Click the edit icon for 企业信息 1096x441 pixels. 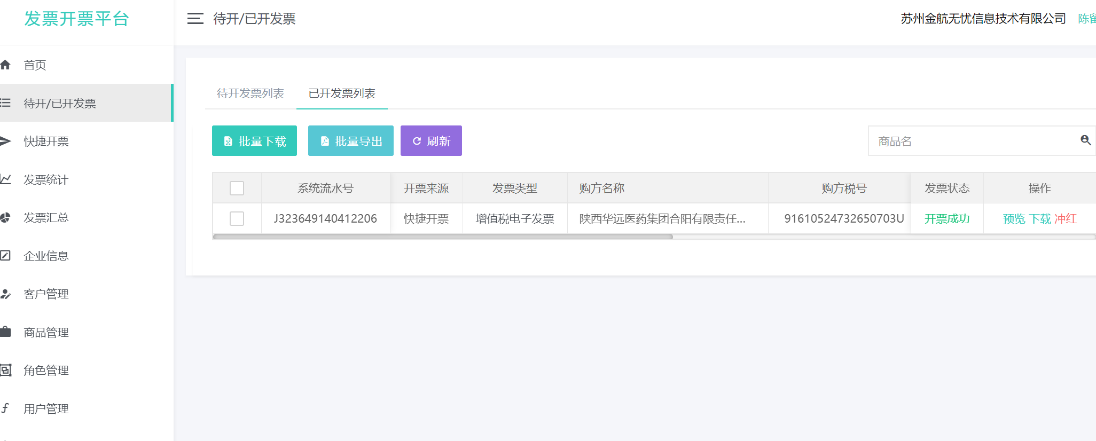coord(6,256)
